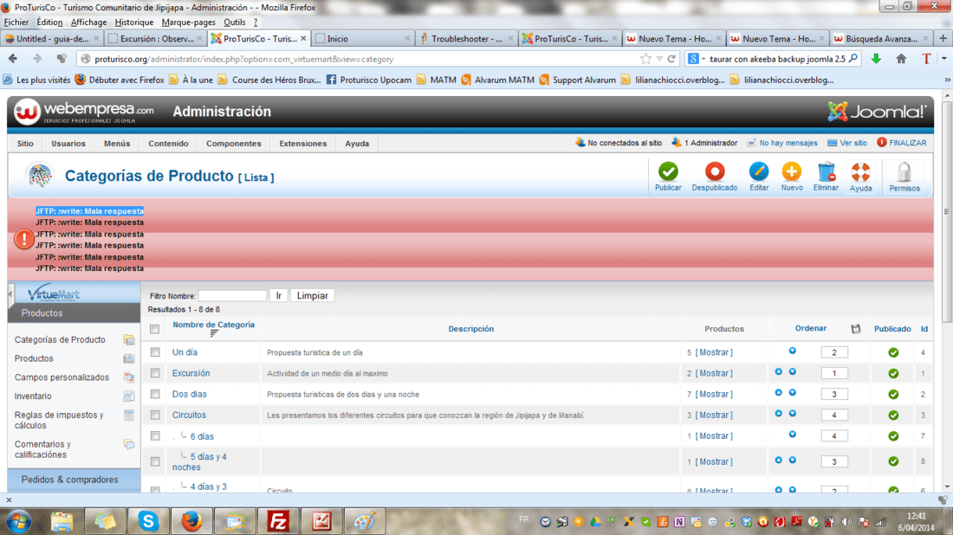Check the select-all categories checkbox

pyautogui.click(x=155, y=329)
